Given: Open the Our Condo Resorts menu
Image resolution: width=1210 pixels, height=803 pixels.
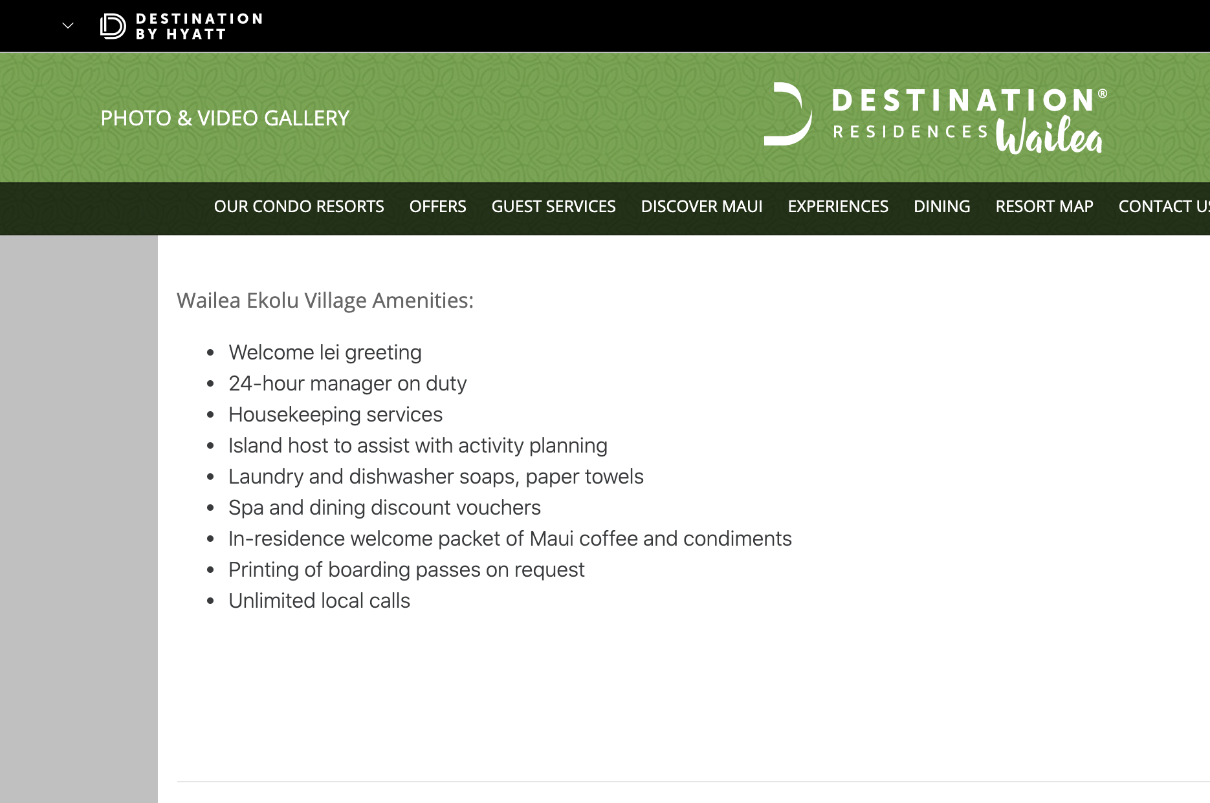Looking at the screenshot, I should coord(299,206).
